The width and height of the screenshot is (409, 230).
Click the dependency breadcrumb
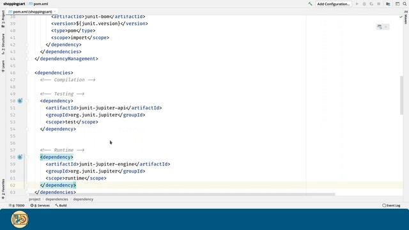click(x=83, y=199)
